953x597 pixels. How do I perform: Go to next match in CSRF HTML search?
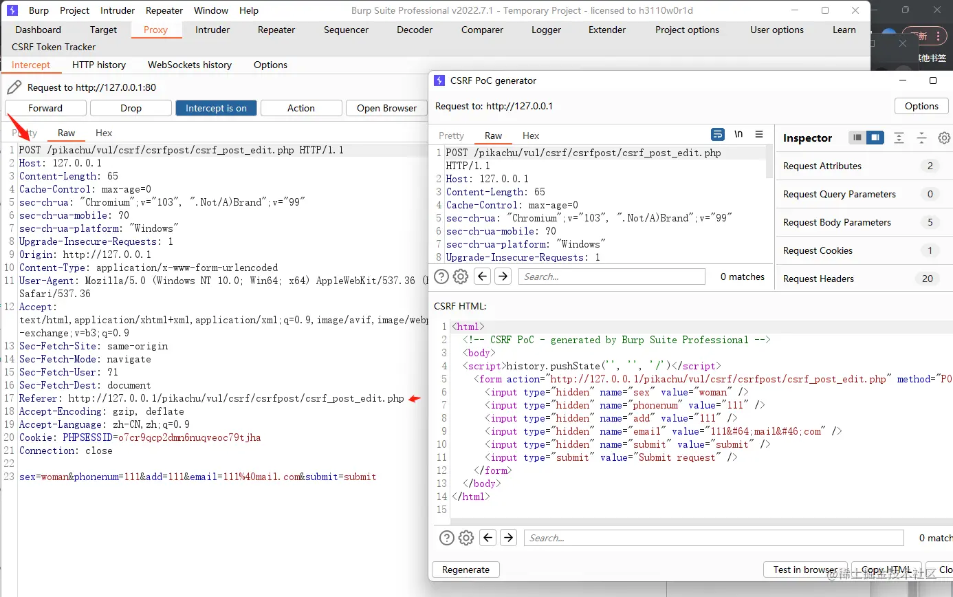click(x=509, y=538)
